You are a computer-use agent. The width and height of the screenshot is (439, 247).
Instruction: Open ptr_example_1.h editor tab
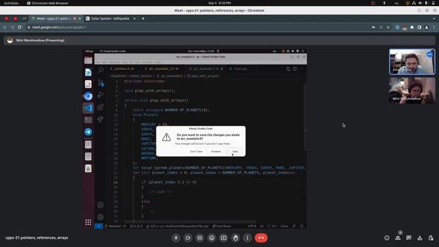162,69
